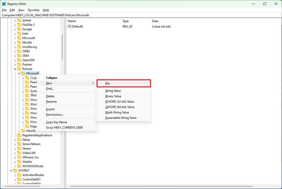Click the OpenSSH folder icon
This screenshot has height=189, width=282.
(19, 60)
